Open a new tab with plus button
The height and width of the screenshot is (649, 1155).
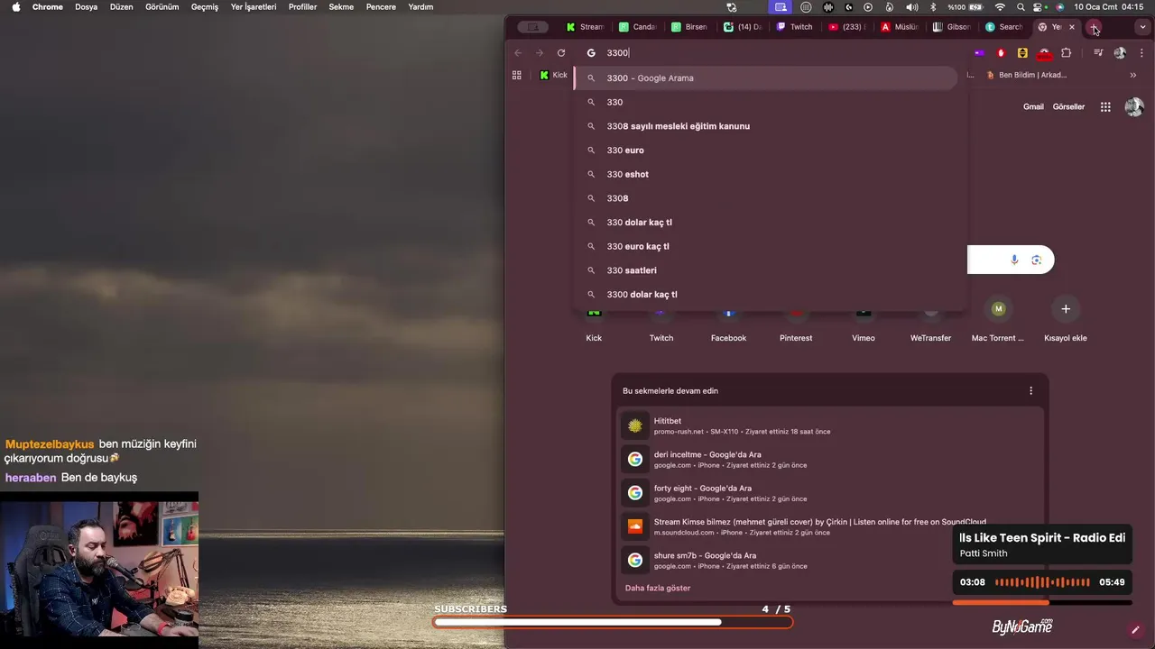(x=1094, y=27)
